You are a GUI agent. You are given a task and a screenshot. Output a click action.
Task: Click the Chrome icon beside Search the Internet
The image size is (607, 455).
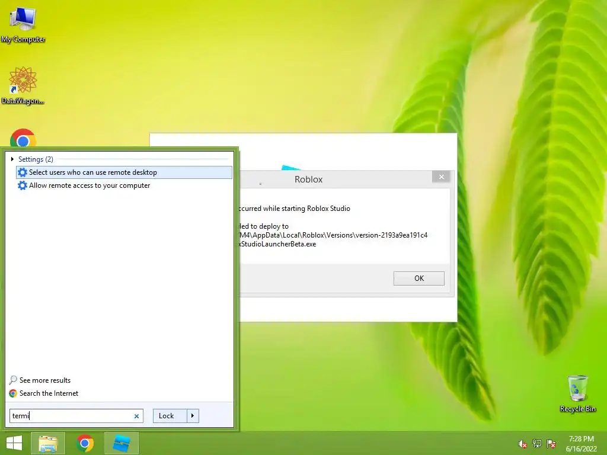13,393
